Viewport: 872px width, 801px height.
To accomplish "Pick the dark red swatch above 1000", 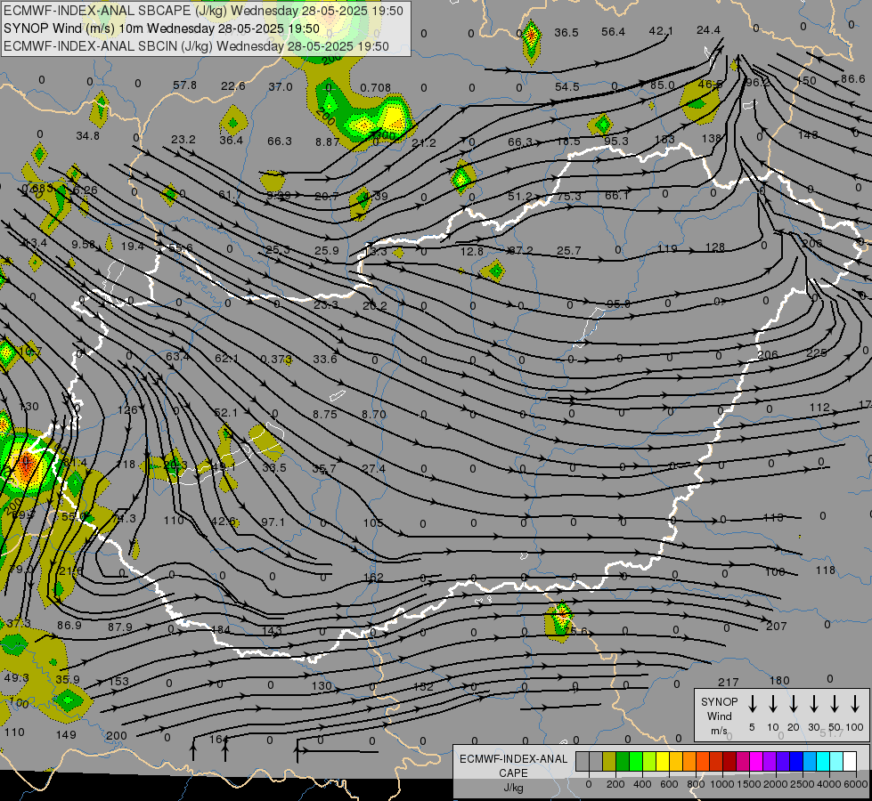I will click(x=729, y=761).
